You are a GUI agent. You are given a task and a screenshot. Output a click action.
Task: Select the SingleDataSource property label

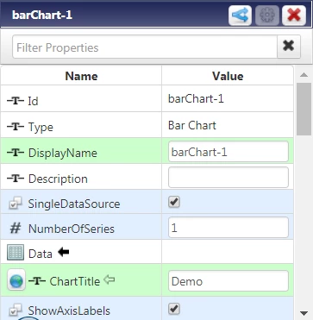[x=74, y=204]
